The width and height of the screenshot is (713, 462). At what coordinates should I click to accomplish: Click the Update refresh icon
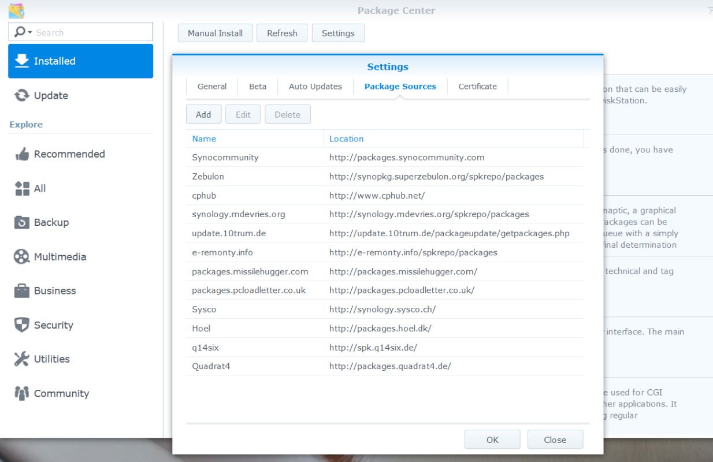(x=21, y=95)
